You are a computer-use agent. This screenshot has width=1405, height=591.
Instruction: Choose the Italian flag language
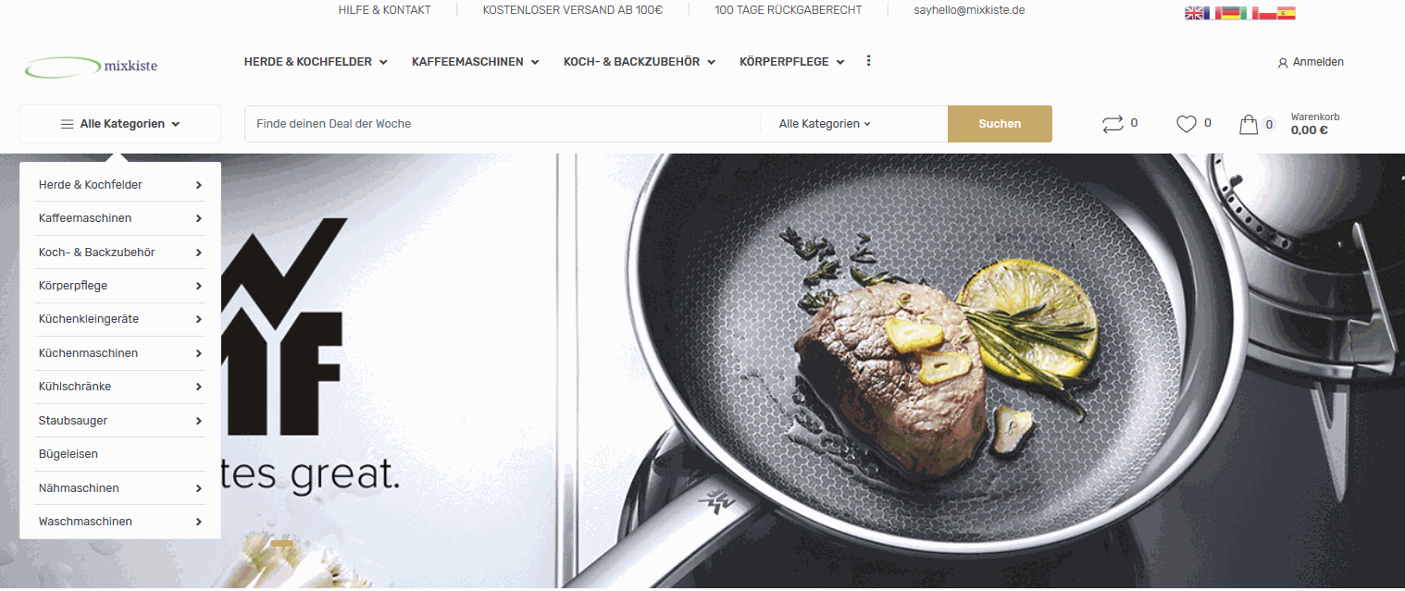point(1250,13)
